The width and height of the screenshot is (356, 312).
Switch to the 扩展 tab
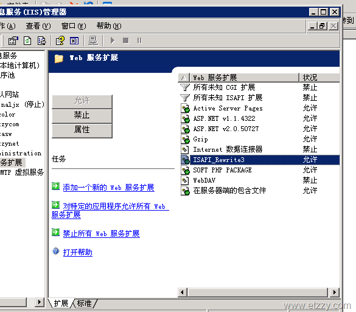[x=61, y=304]
